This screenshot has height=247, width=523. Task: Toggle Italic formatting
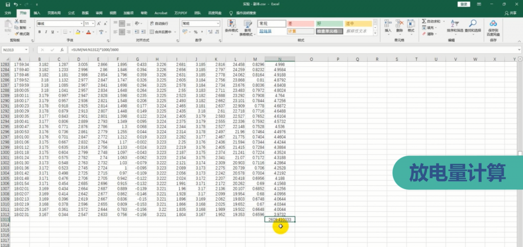point(46,32)
